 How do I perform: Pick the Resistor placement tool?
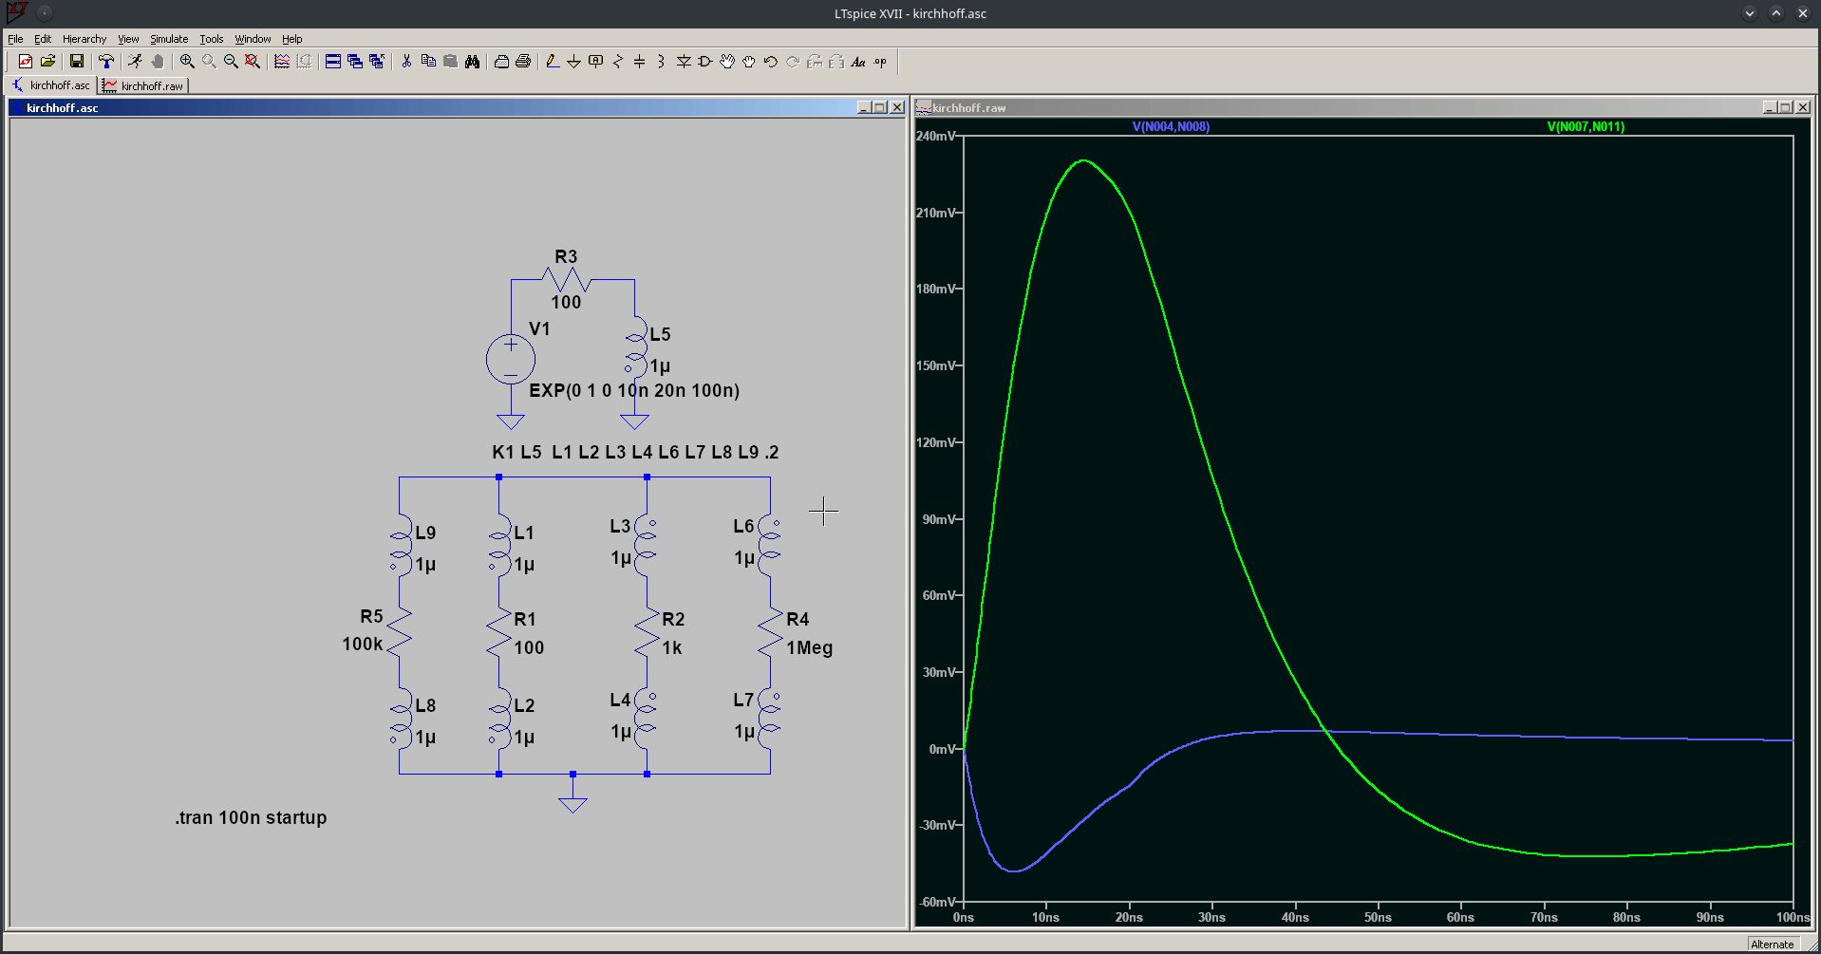pos(618,62)
